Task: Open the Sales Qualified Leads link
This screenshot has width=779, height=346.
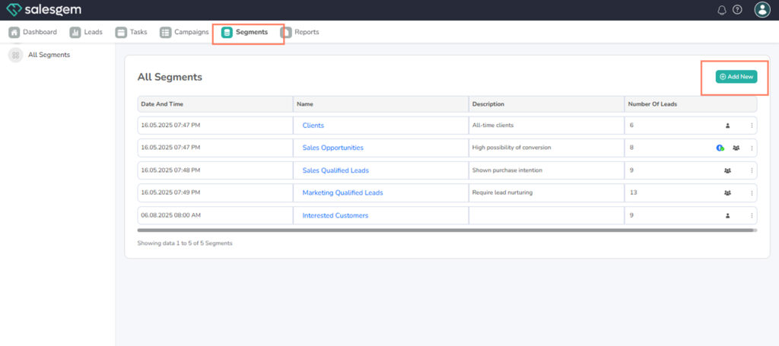Action: (x=335, y=170)
